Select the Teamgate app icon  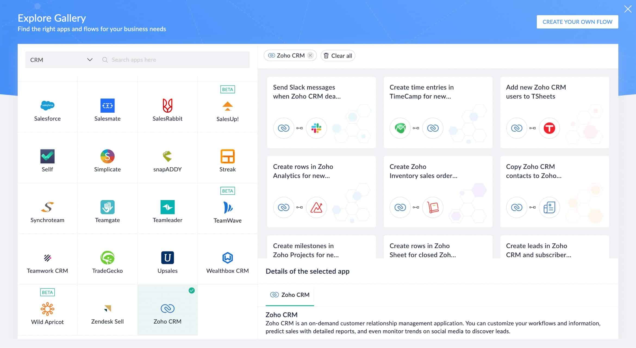pos(107,207)
